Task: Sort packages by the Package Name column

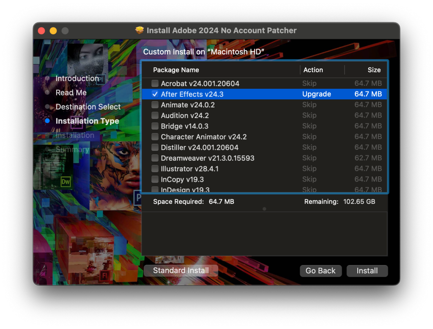Action: point(176,70)
